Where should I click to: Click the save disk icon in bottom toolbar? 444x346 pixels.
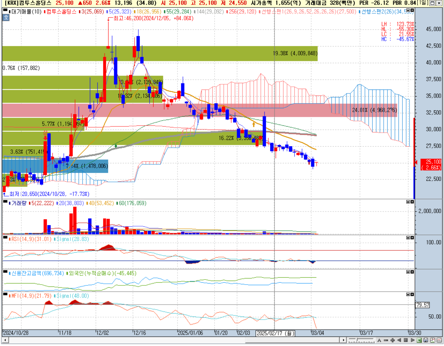pyautogui.click(x=426, y=340)
